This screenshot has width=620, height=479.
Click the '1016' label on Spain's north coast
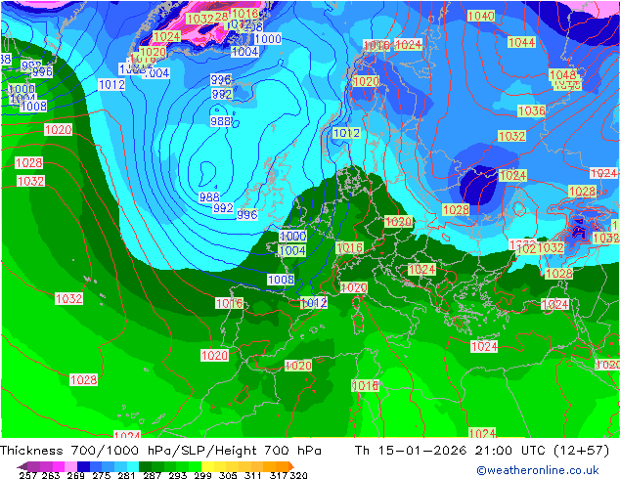pyautogui.click(x=230, y=303)
